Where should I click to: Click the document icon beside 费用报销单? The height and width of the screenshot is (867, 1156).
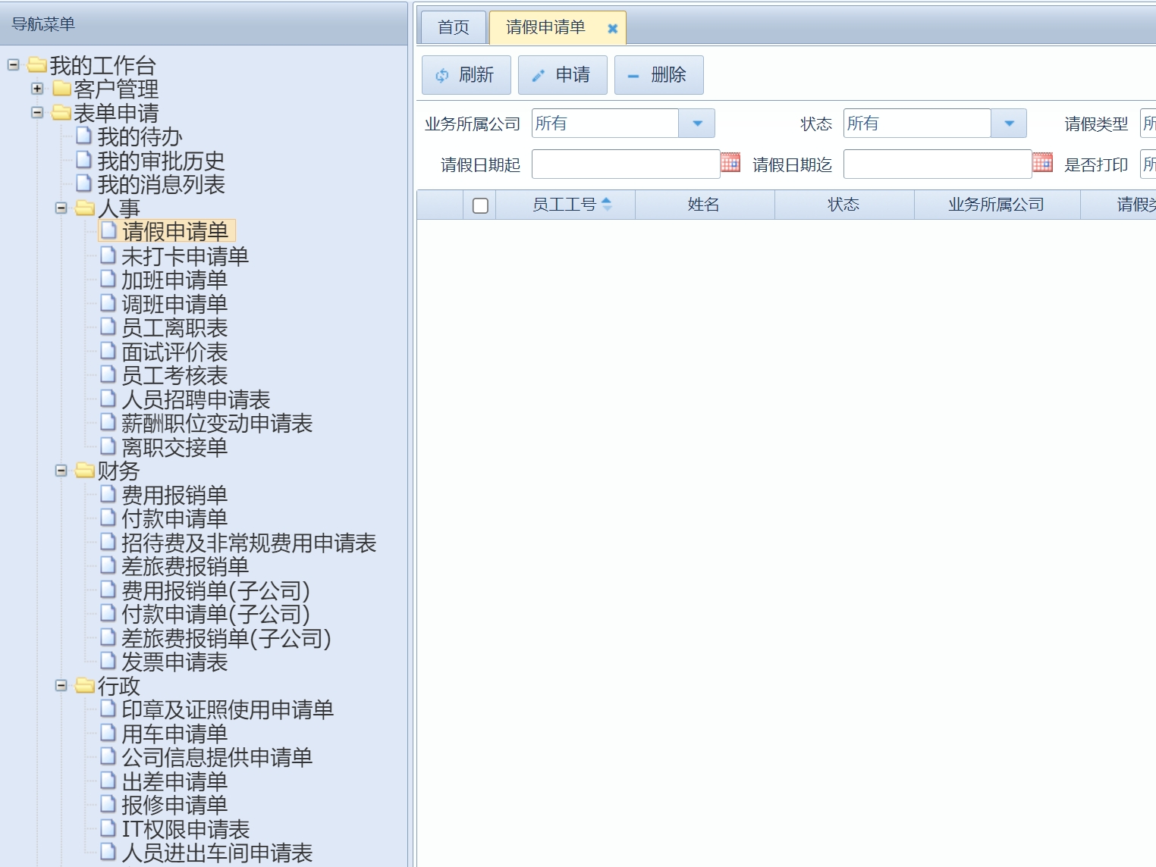(108, 494)
